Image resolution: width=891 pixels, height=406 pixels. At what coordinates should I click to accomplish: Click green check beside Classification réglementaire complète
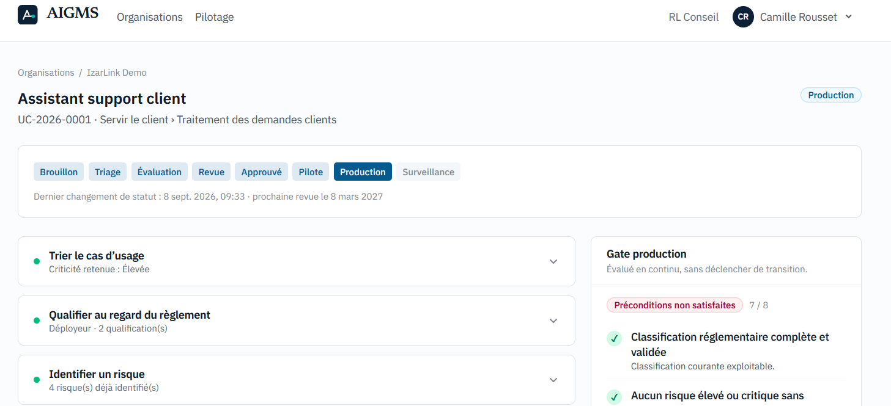[614, 339]
